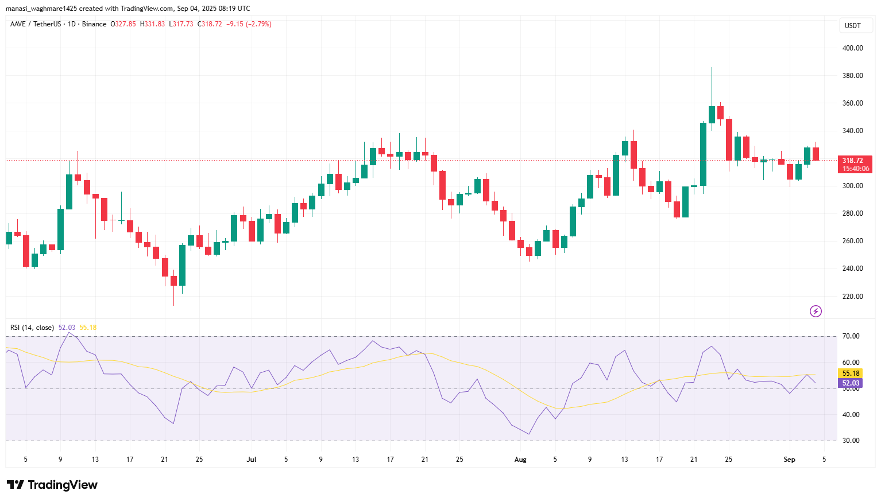Click the 15:40:06 candle countdown timer
881x502 pixels.
pyautogui.click(x=855, y=169)
